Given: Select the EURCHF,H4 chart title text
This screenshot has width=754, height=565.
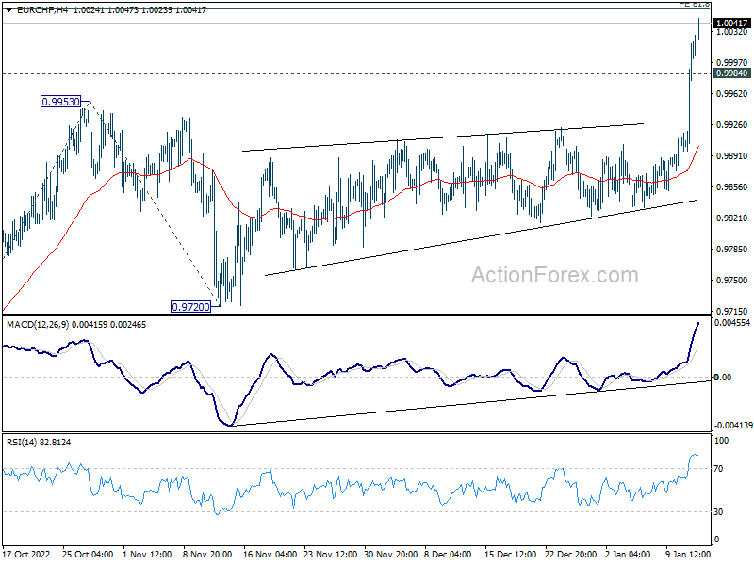Looking at the screenshot, I should point(42,10).
